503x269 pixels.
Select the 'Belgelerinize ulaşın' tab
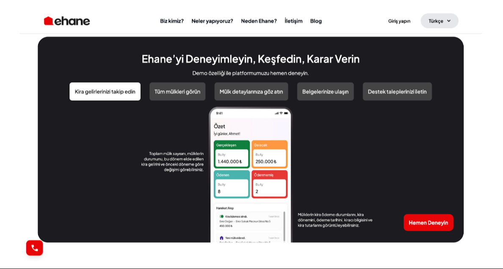pyautogui.click(x=325, y=91)
